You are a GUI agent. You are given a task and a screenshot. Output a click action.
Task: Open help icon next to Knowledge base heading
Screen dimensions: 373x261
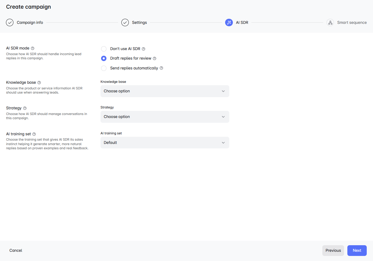point(39,83)
